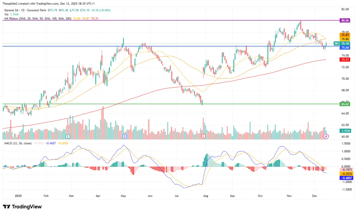The width and height of the screenshot is (357, 214).
Task: Click the price scale axis on the right
Action: pyautogui.click(x=345, y=83)
